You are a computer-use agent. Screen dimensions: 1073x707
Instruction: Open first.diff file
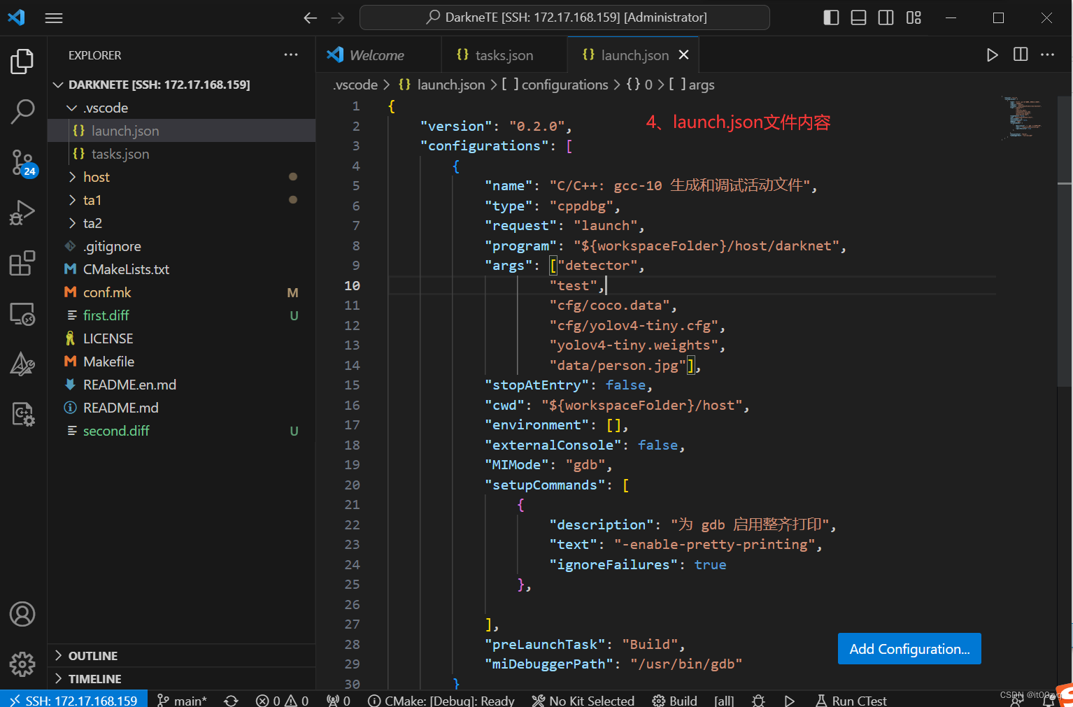pos(181,315)
